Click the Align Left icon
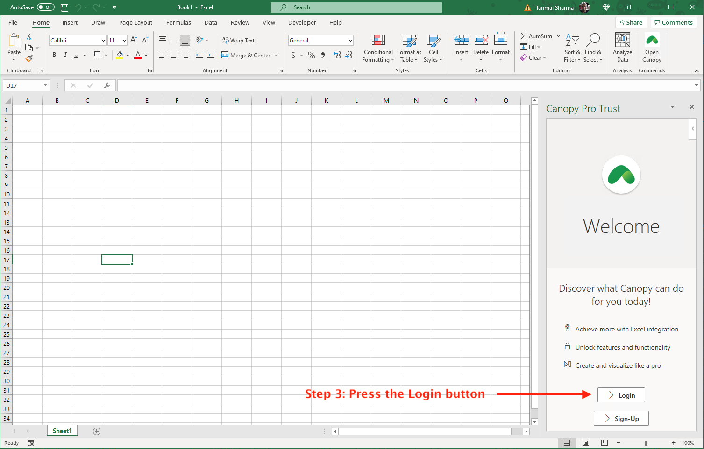 click(163, 55)
